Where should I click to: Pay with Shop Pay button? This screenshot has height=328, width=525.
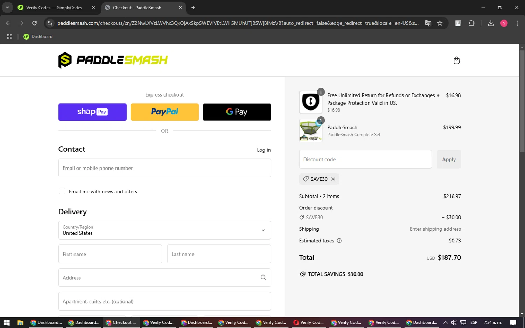[x=92, y=112]
